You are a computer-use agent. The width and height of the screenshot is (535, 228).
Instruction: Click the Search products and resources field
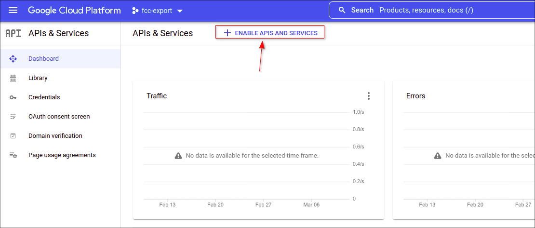click(x=432, y=10)
